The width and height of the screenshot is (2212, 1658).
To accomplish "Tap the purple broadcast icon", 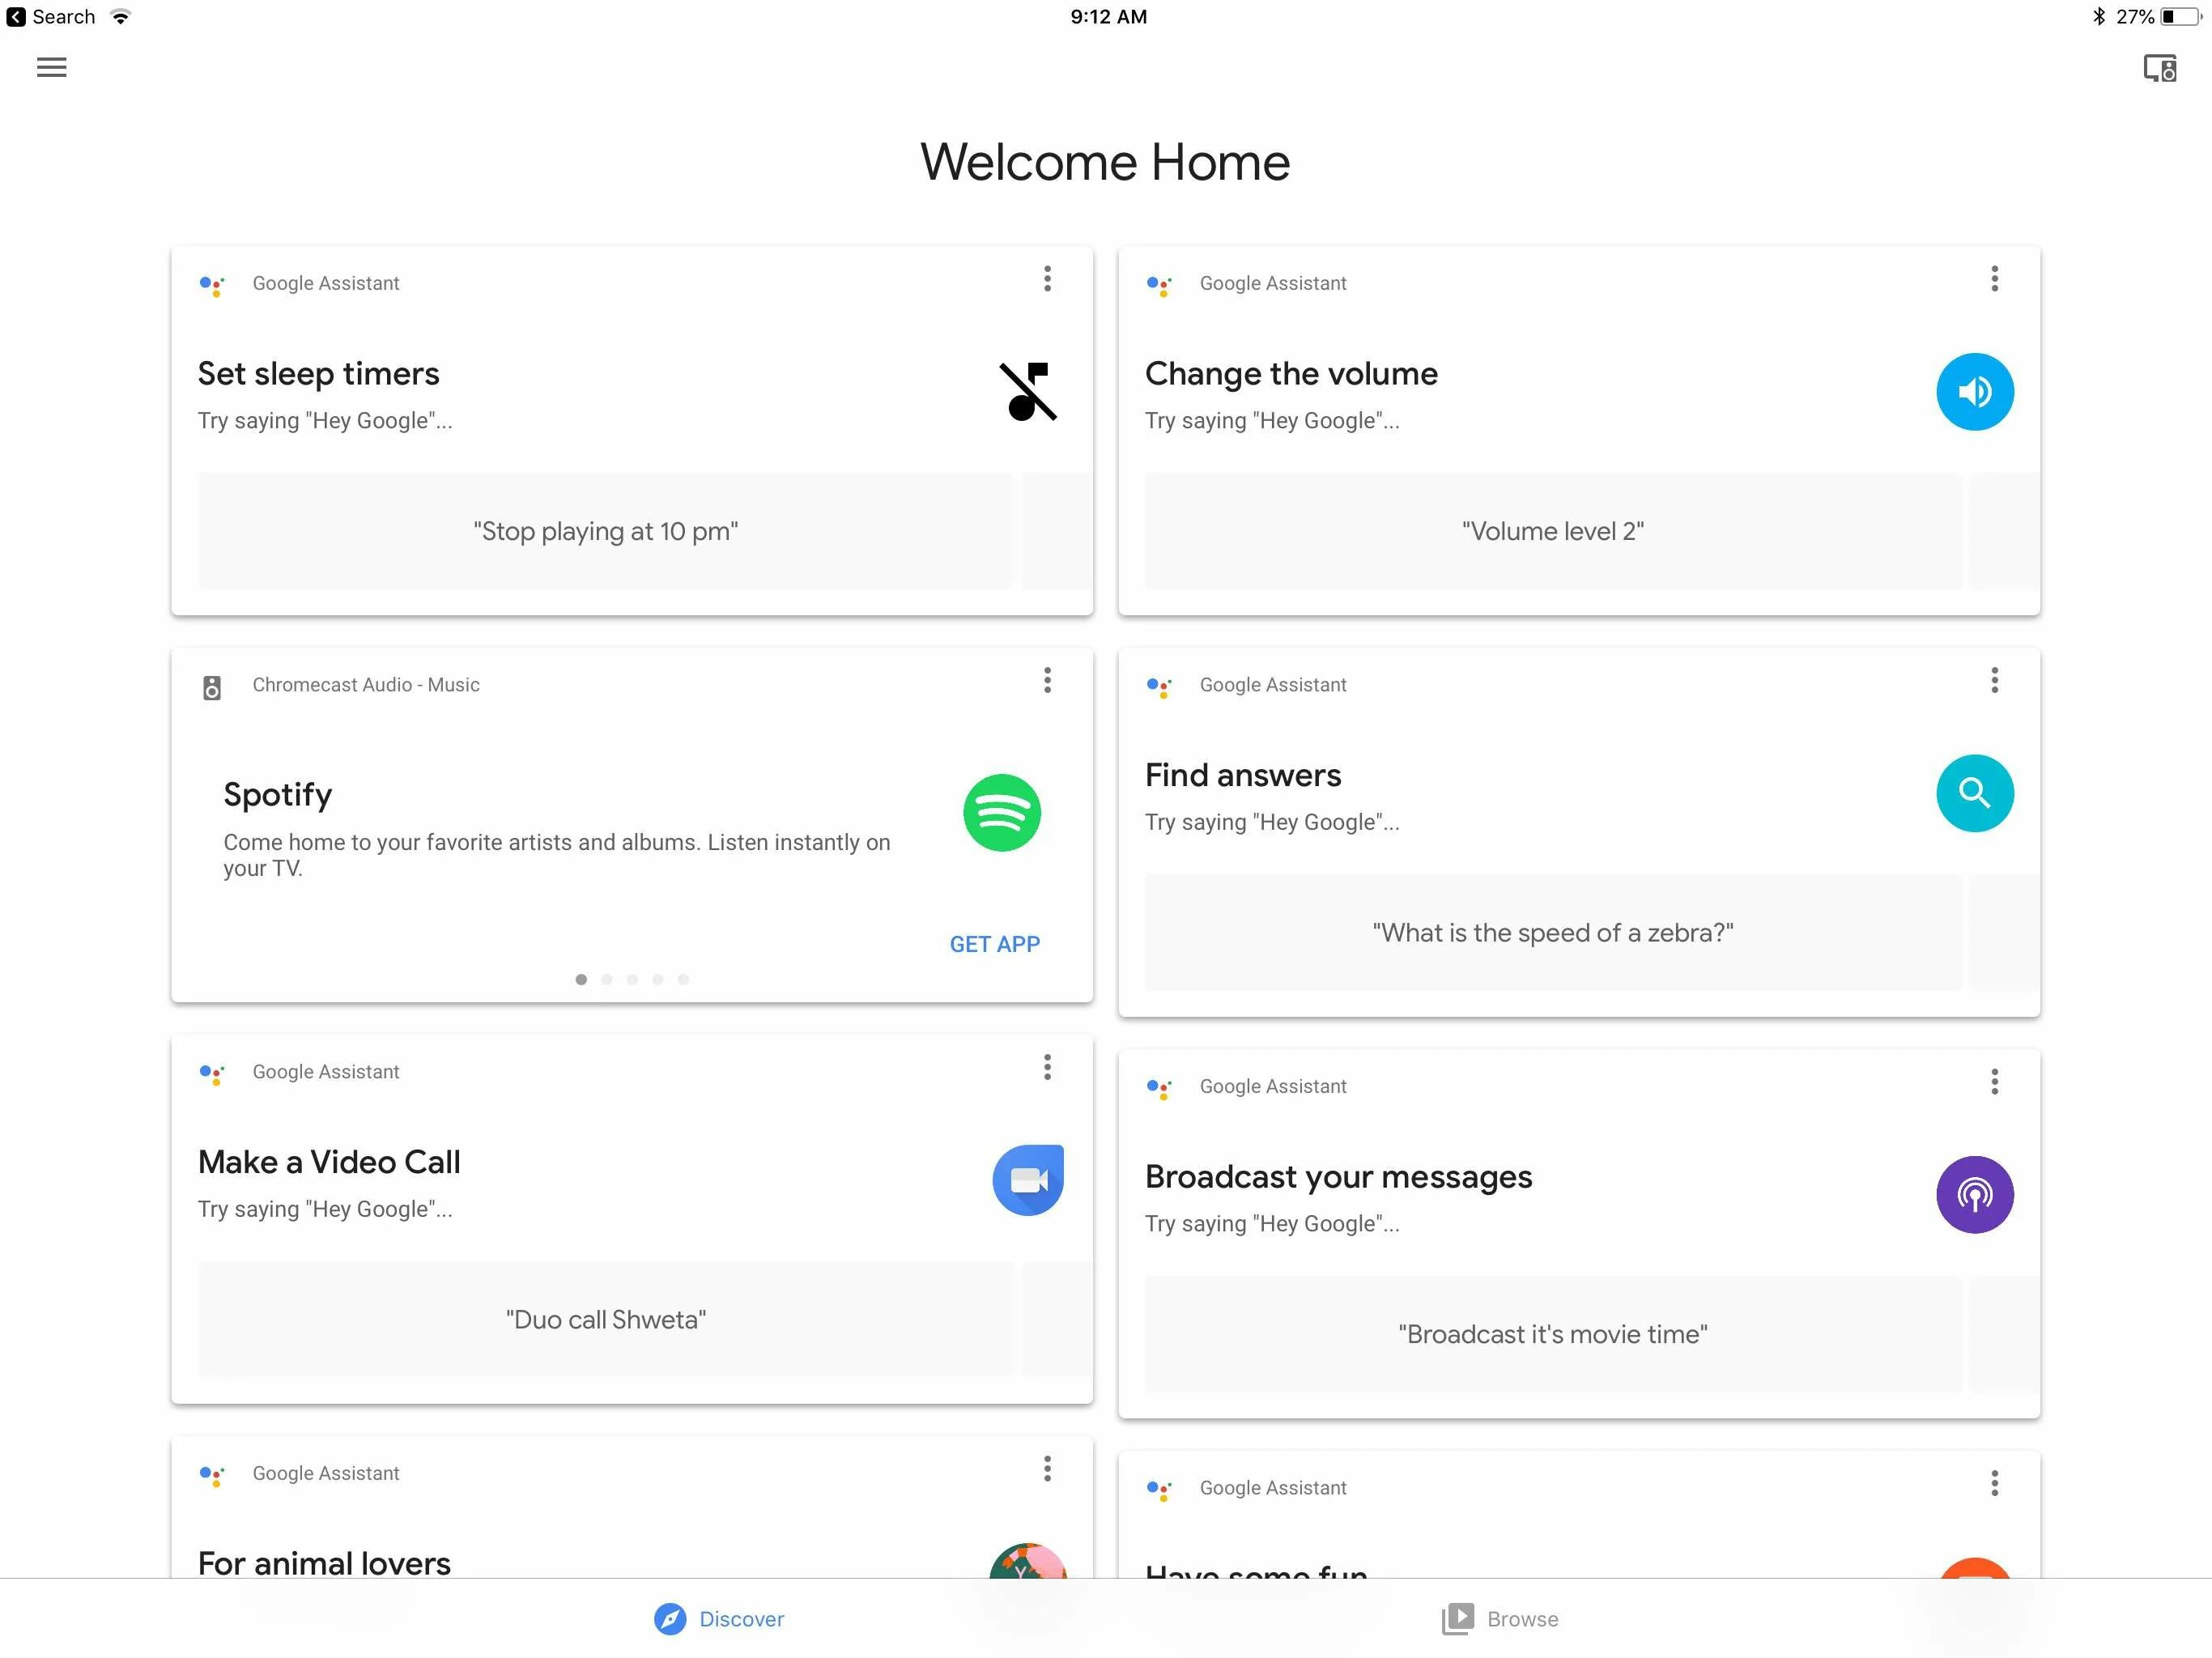I will tap(1974, 1195).
